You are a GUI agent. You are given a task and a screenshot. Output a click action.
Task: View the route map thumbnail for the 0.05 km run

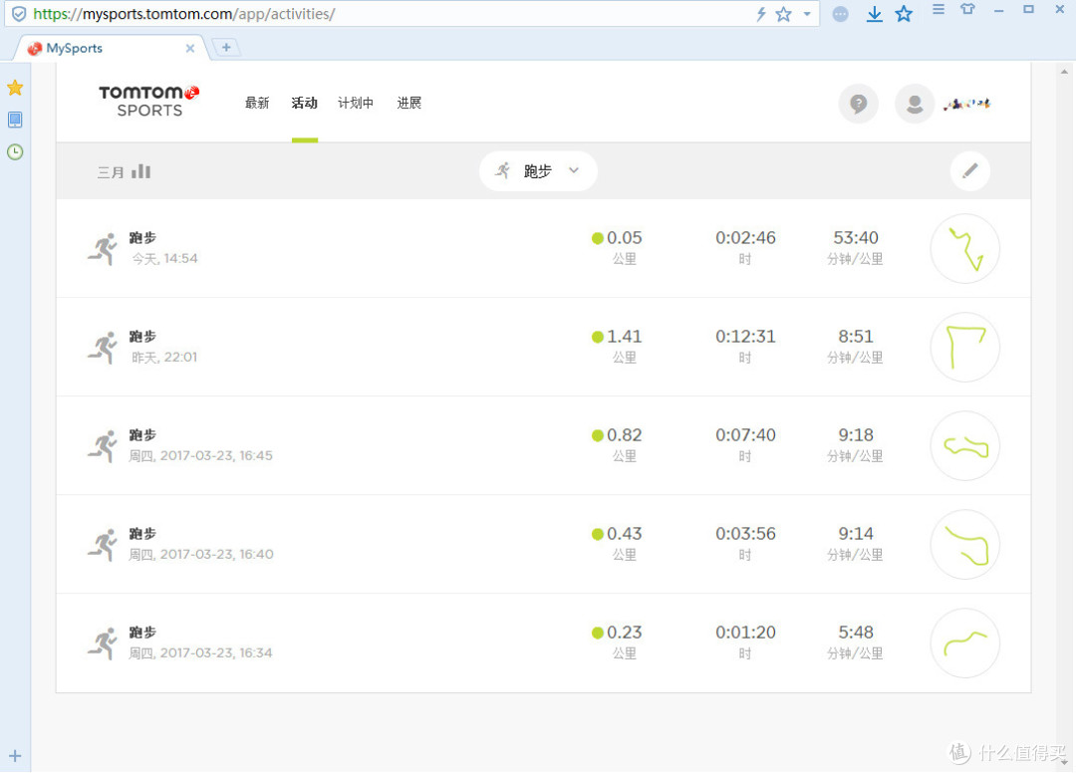tap(964, 248)
